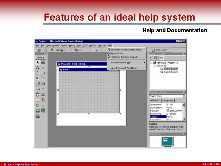The width and height of the screenshot is (221, 166).
Task: Click the Menu Editor toolbar icon
Action: tap(52, 50)
